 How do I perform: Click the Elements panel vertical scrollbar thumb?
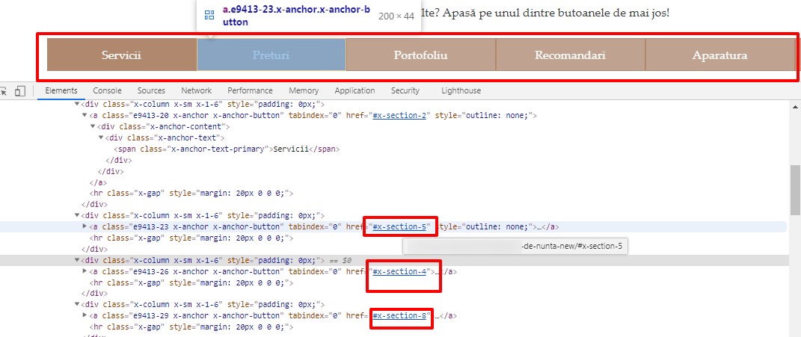(x=795, y=190)
